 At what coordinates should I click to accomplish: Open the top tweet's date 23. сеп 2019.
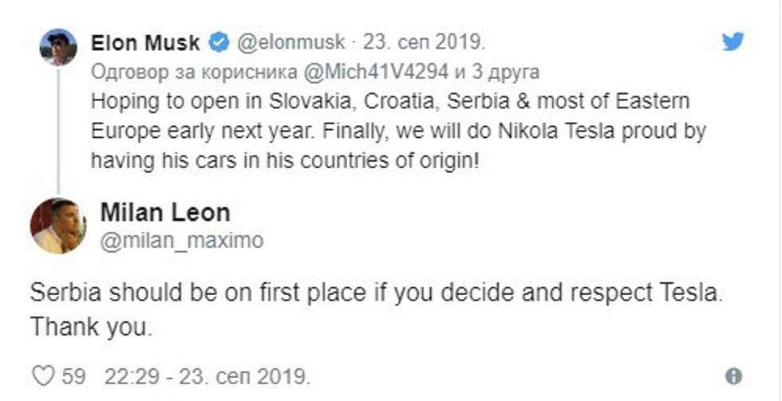pos(425,42)
